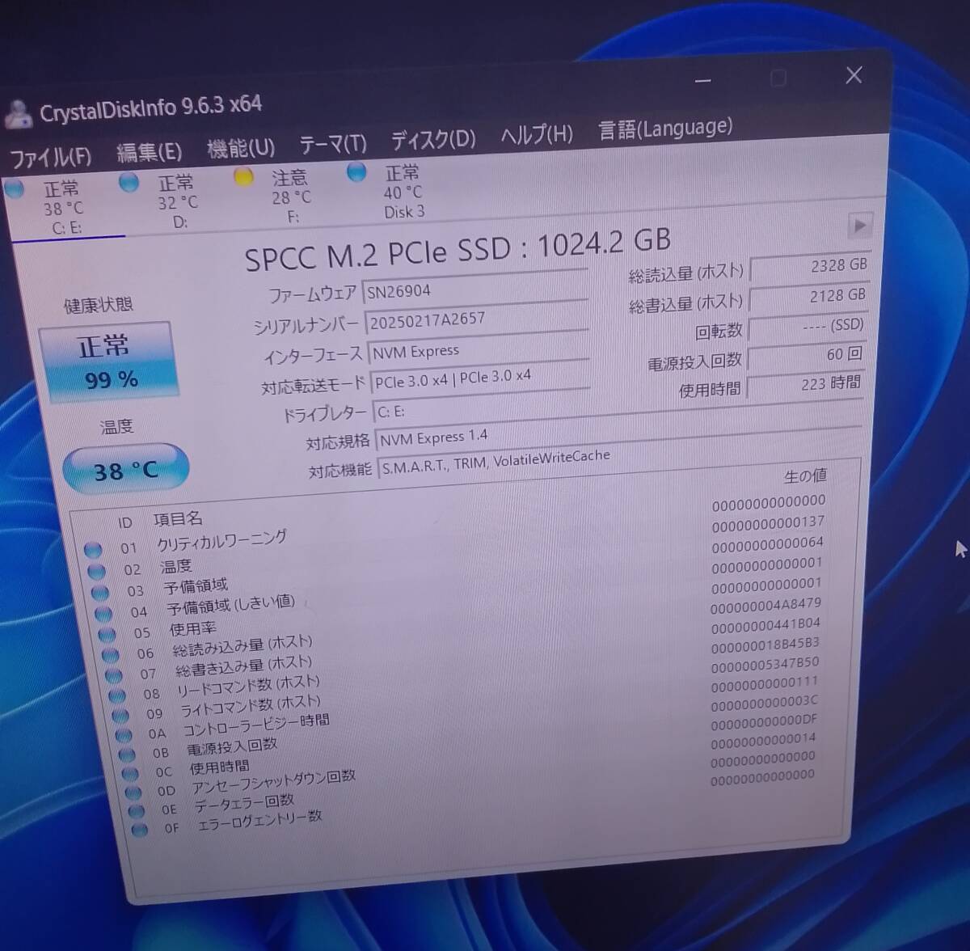Viewport: 970px width, 951px height.
Task: Click the status icon for ライトコマンド数 (ホスト) row
Action: pyautogui.click(x=121, y=716)
